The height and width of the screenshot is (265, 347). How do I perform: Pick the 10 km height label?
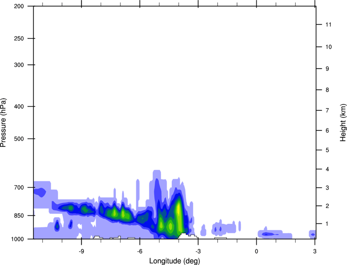click(329, 47)
